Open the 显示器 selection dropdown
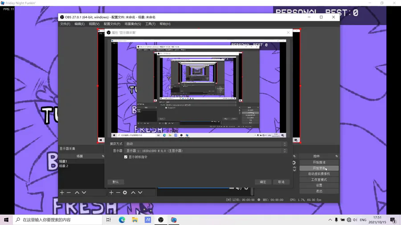The width and height of the screenshot is (401, 225). pos(205,151)
